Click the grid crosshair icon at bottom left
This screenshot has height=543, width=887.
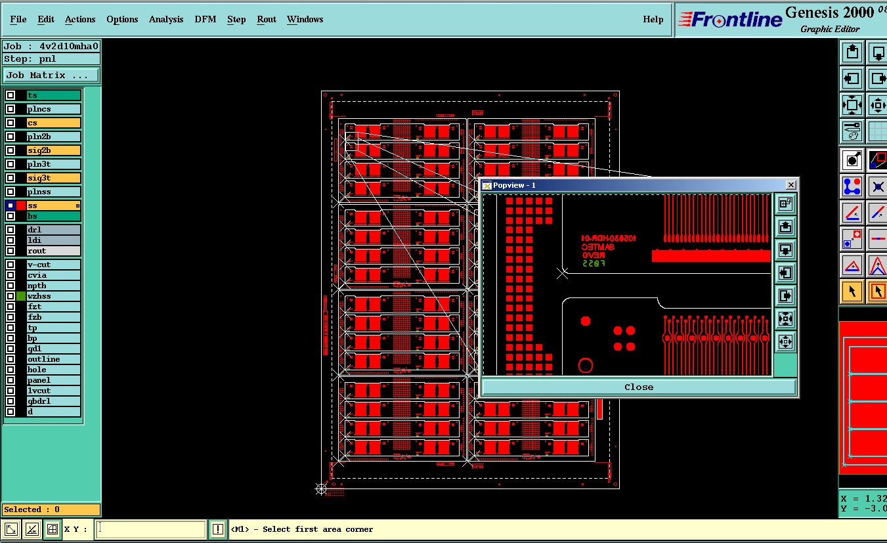53,529
